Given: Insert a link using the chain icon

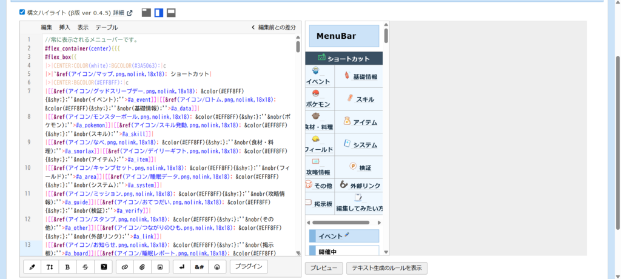Looking at the screenshot, I should pos(125,267).
